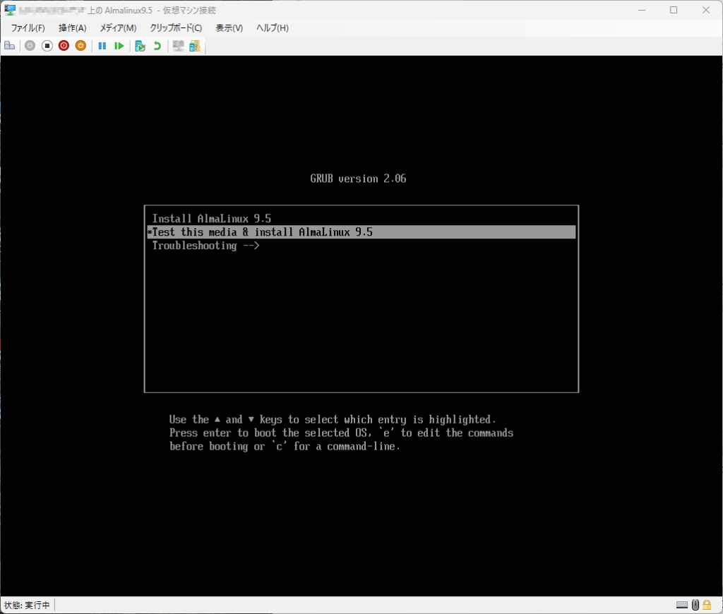Expand the クリップボード(C) menu
Image resolution: width=723 pixels, height=614 pixels.
[x=176, y=28]
